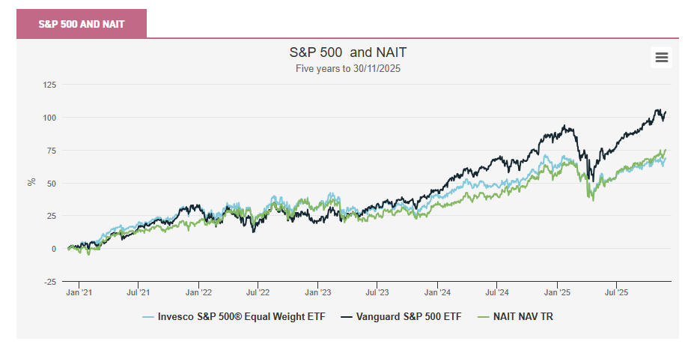694x347 pixels.
Task: Select the S&P 500 AND NAIT tab
Action: tap(82, 23)
